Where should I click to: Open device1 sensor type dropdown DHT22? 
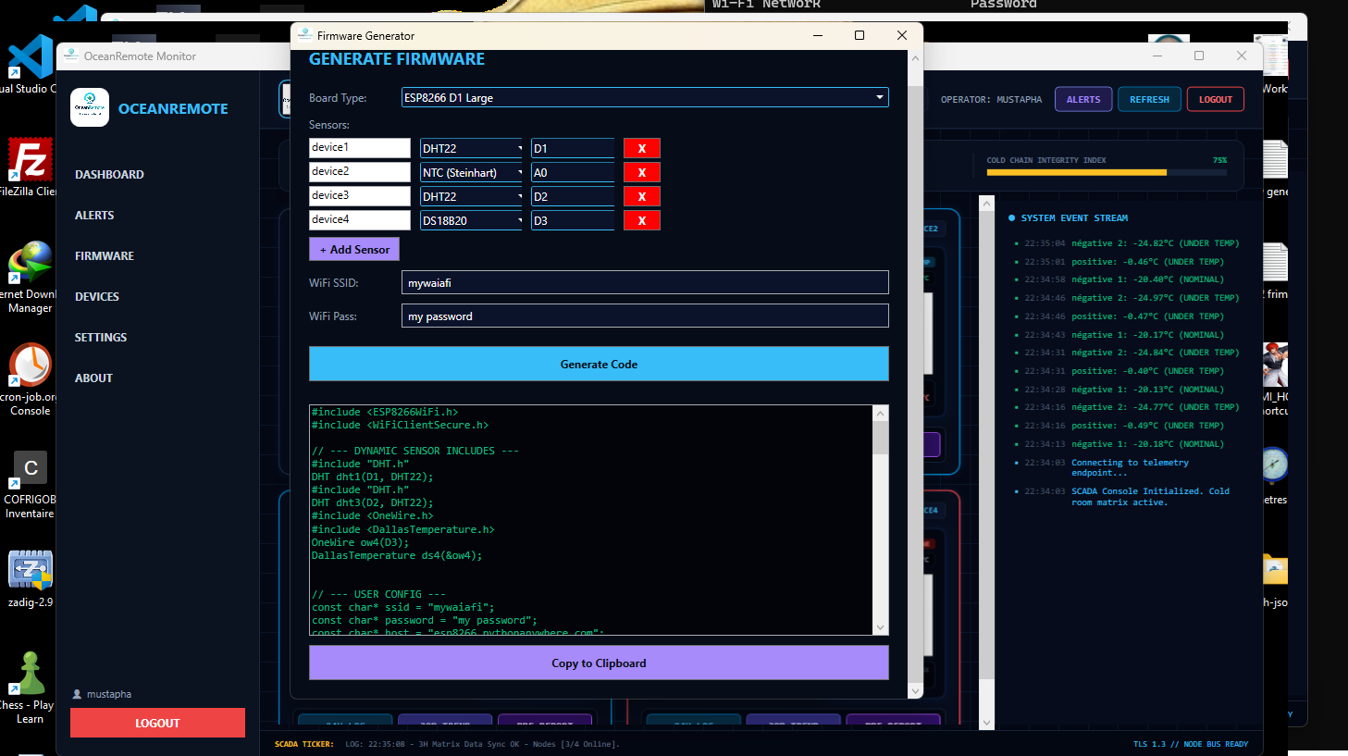pyautogui.click(x=471, y=148)
